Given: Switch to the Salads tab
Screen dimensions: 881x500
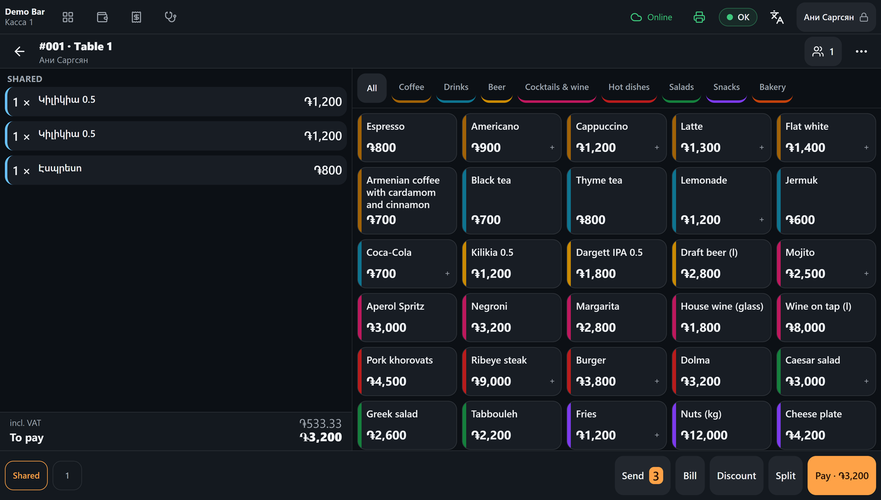Looking at the screenshot, I should pyautogui.click(x=682, y=88).
